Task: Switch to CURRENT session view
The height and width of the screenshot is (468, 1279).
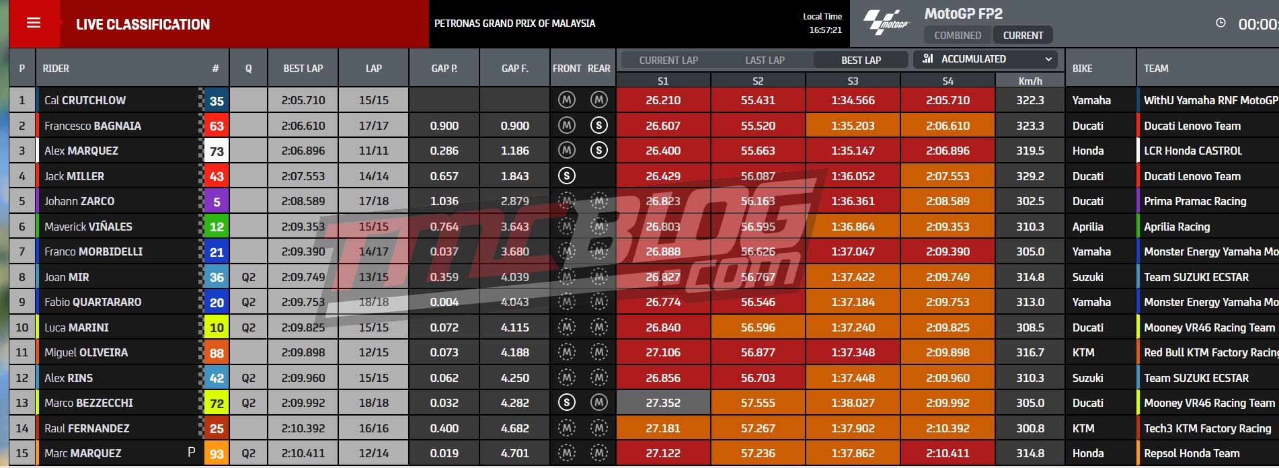Action: 1023,36
